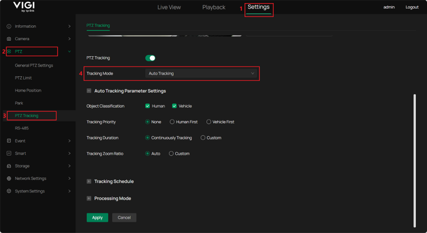
Task: Click the Apply button
Action: [97, 218]
